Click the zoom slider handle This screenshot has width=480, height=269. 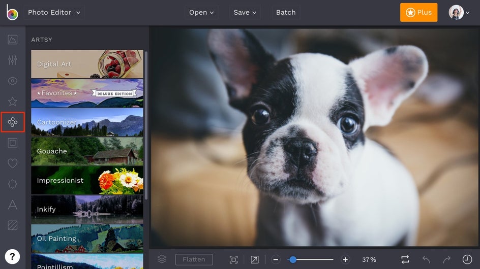[293, 259]
